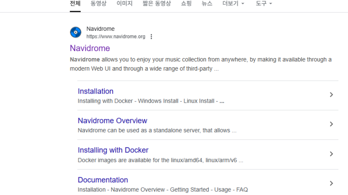
Task: Expand the Navidrome Overview sitelink chevron
Action: click(331, 124)
